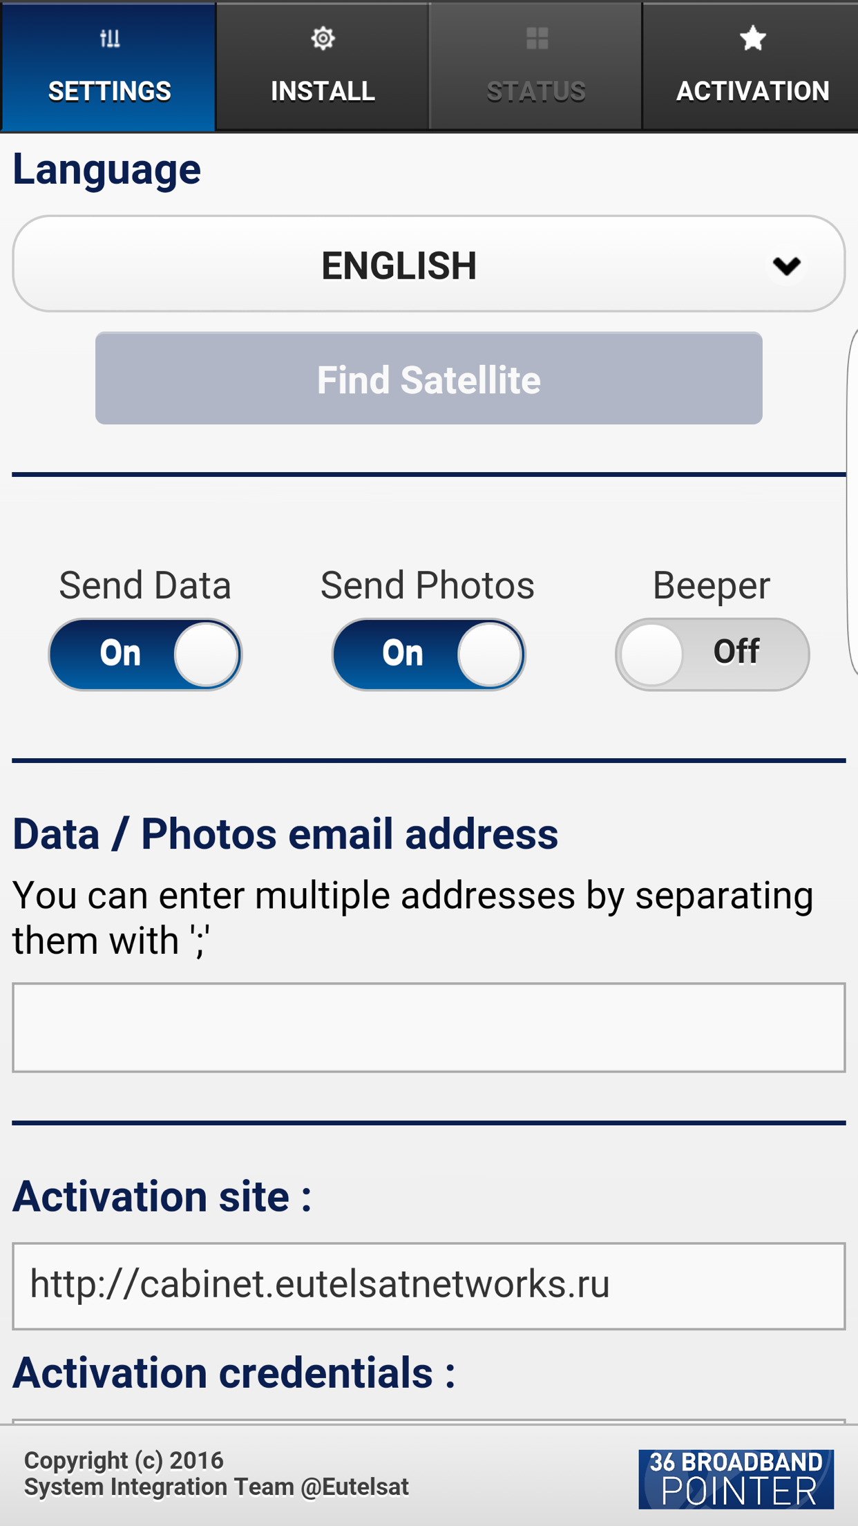Image resolution: width=858 pixels, height=1526 pixels.
Task: Click the 36 Broadband Pointer logo
Action: tap(736, 1479)
